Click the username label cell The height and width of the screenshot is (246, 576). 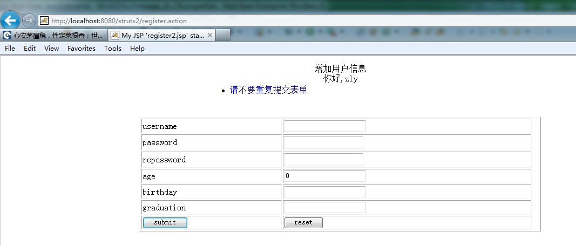211,126
